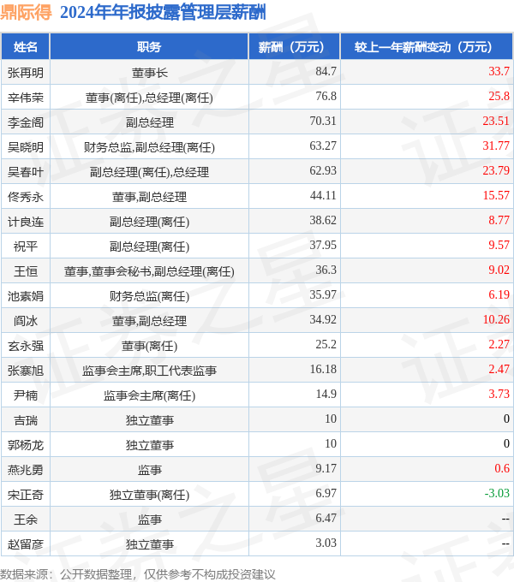
Task: Click salary value 9.17
Action: [x=326, y=469]
